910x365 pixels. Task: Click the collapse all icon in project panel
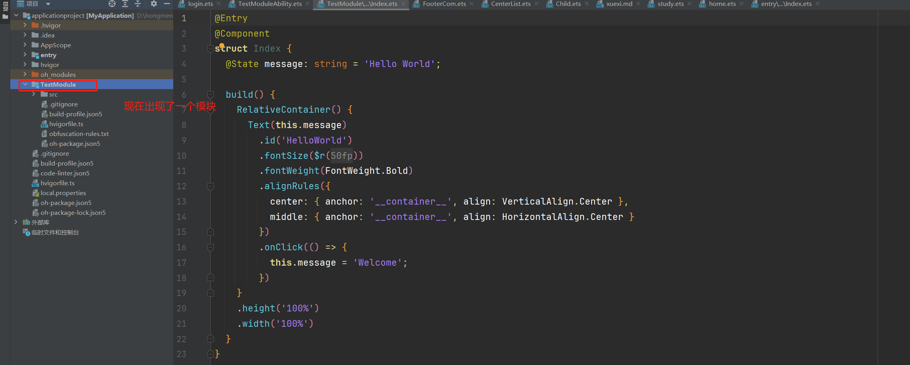click(138, 4)
